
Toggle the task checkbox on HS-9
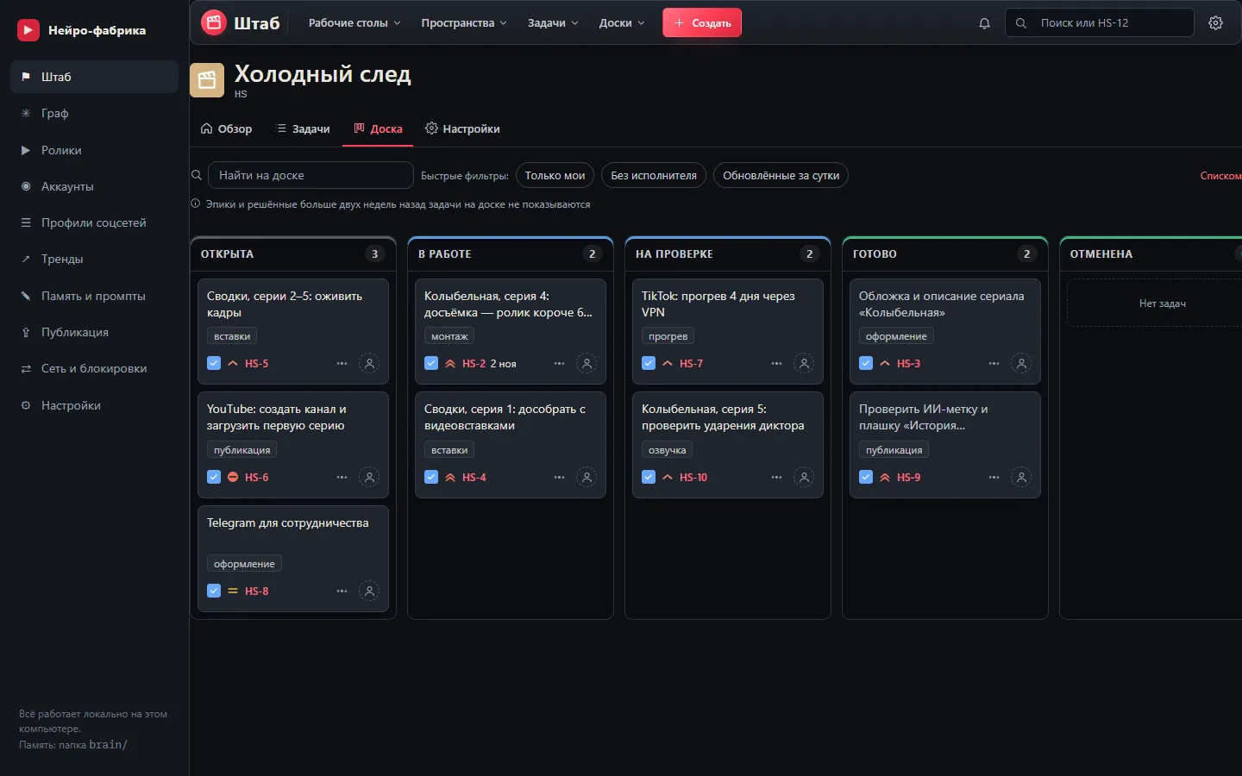[866, 478]
